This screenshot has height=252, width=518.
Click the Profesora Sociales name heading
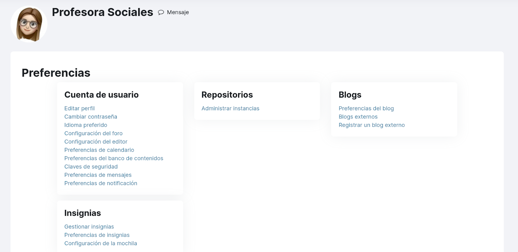(x=102, y=12)
